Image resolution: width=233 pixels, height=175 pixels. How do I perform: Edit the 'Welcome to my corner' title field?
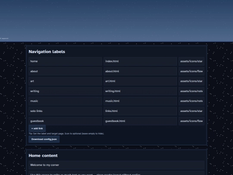116,165
